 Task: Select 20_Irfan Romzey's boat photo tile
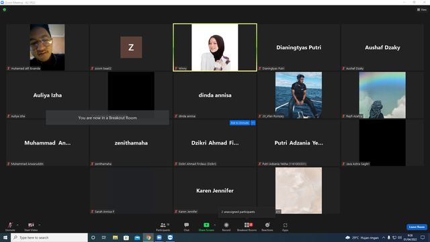click(x=298, y=95)
